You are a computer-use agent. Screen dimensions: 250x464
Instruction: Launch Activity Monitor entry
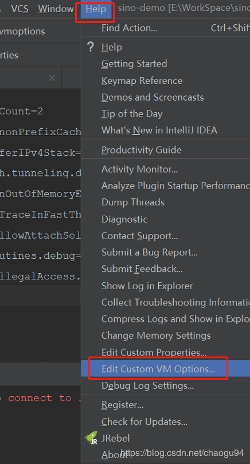(166, 169)
